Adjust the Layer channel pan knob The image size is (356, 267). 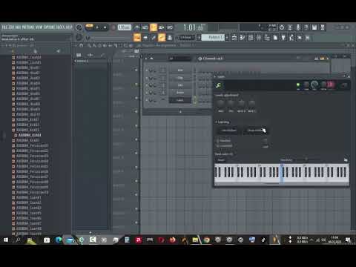point(306,85)
